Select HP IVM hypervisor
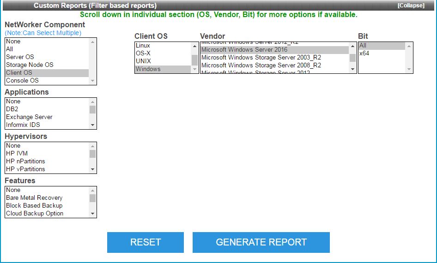 pos(47,153)
